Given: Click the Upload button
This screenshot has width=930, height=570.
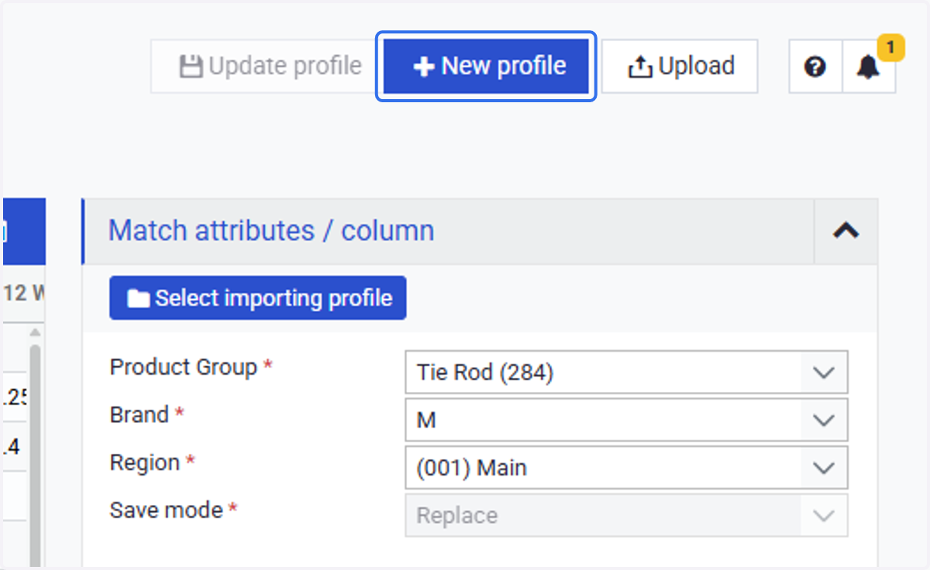Looking at the screenshot, I should [680, 67].
